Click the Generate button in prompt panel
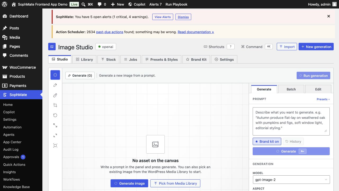The image size is (339, 191). tap(291, 151)
